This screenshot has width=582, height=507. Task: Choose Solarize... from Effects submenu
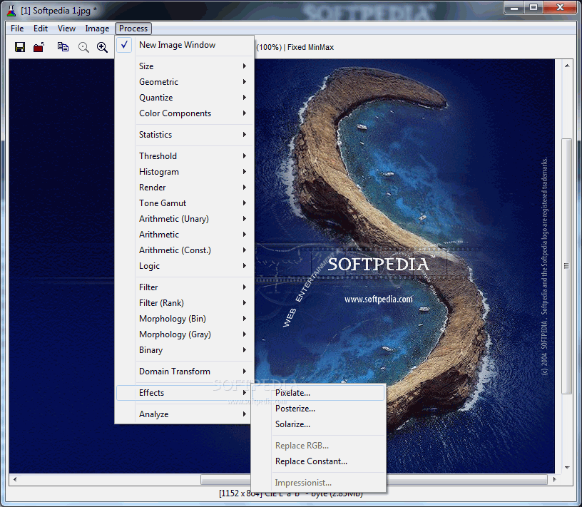(318, 424)
